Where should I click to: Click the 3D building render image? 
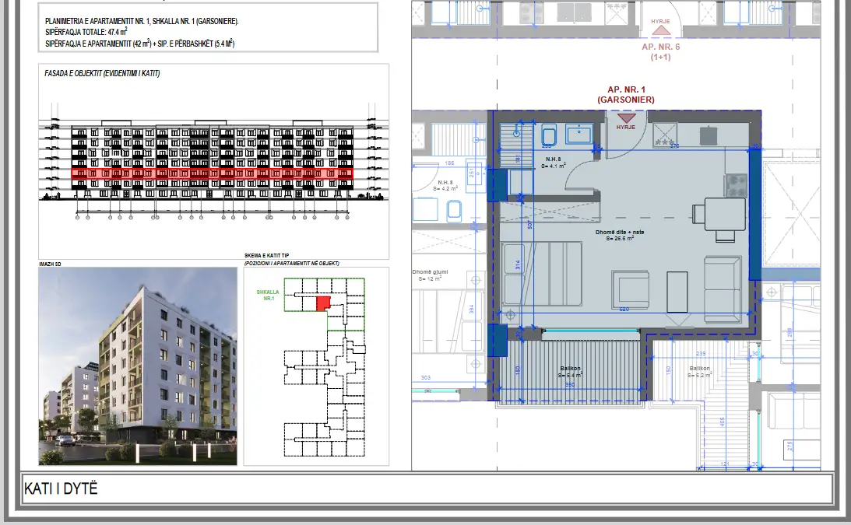138,366
